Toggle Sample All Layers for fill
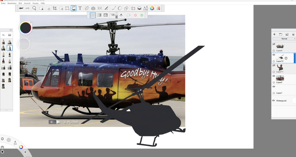The image size is (296, 157). [x=121, y=15]
